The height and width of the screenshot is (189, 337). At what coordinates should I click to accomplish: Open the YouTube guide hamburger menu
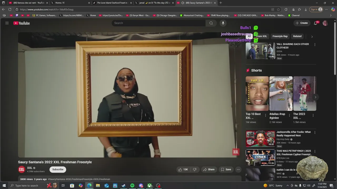click(x=7, y=23)
